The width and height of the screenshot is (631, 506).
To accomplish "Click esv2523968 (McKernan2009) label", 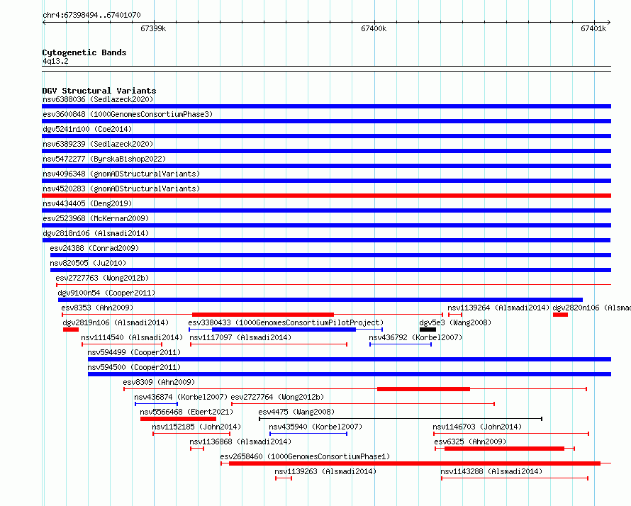I will tap(96, 218).
